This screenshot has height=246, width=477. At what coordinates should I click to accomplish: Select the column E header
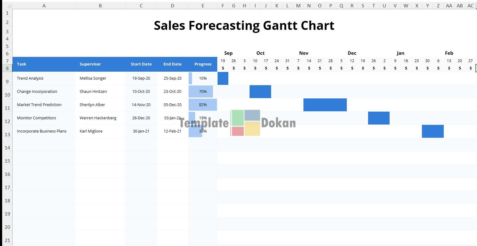pos(202,6)
